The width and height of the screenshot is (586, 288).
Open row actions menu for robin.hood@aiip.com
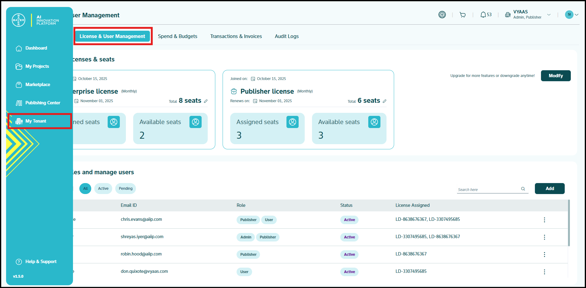point(544,255)
